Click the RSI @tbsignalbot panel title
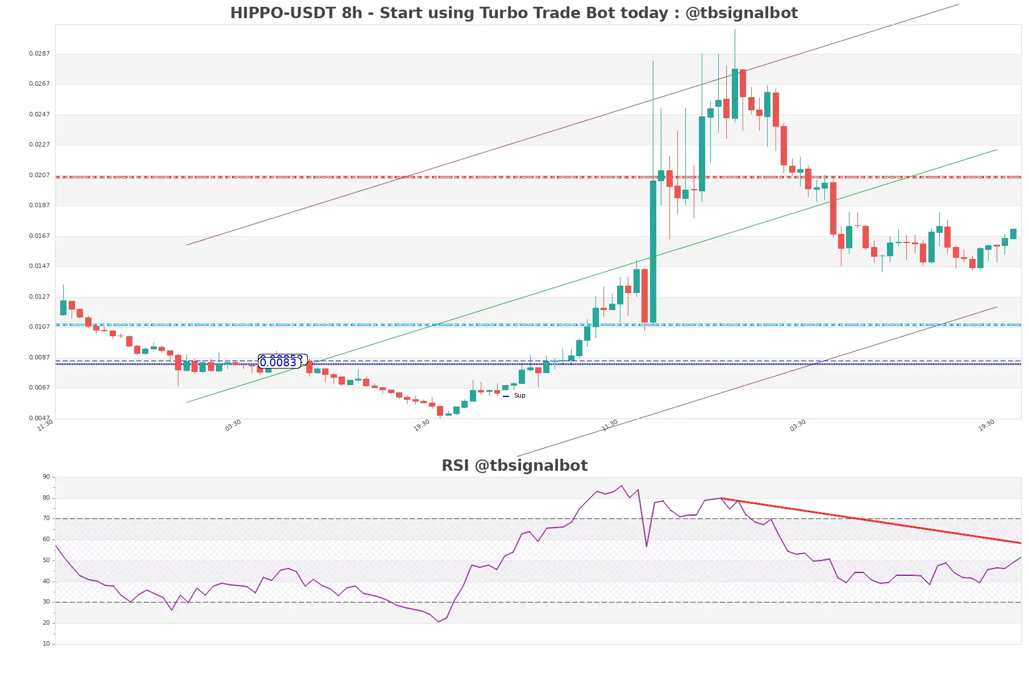Image resolution: width=1029 pixels, height=686 pixels. tap(514, 465)
